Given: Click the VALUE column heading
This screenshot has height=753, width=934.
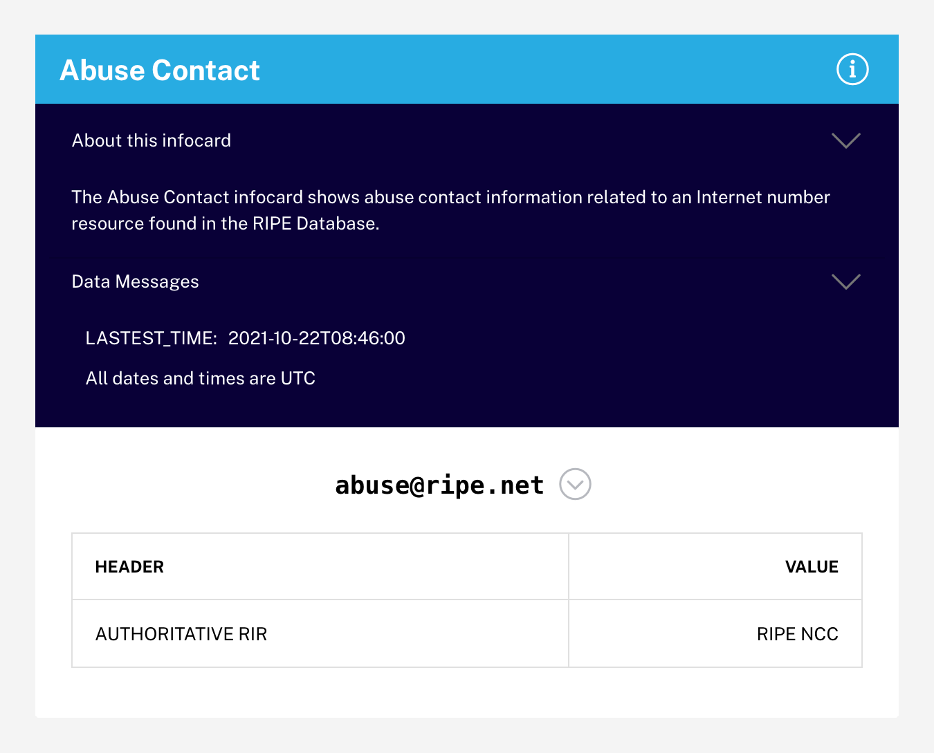Looking at the screenshot, I should point(812,567).
